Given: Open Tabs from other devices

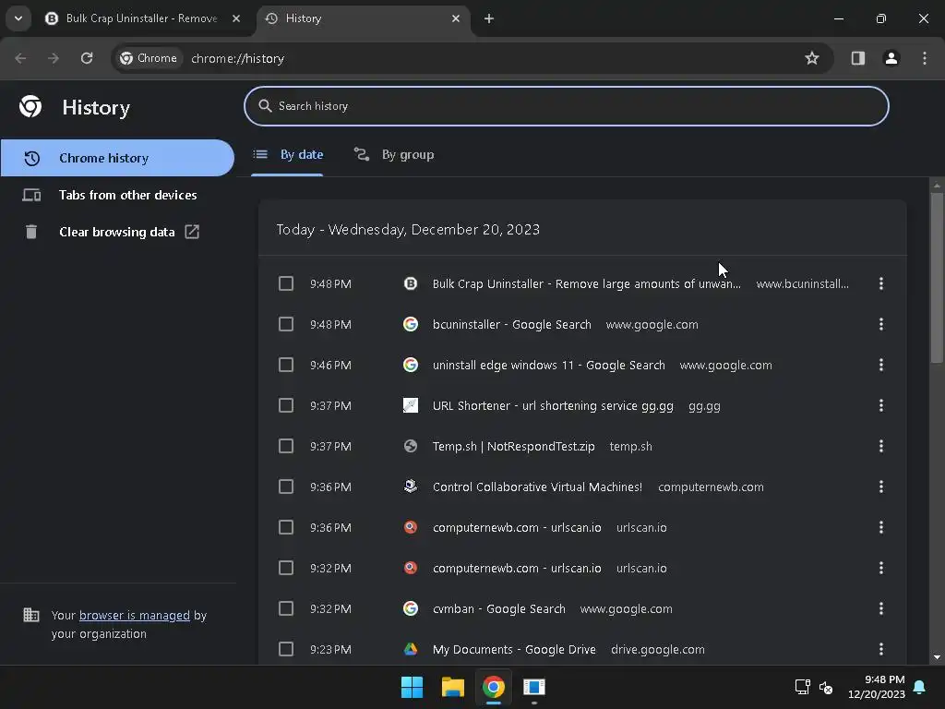Looking at the screenshot, I should (117, 195).
